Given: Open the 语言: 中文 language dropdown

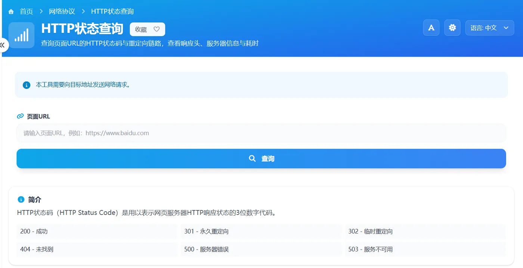Looking at the screenshot, I should (x=490, y=28).
